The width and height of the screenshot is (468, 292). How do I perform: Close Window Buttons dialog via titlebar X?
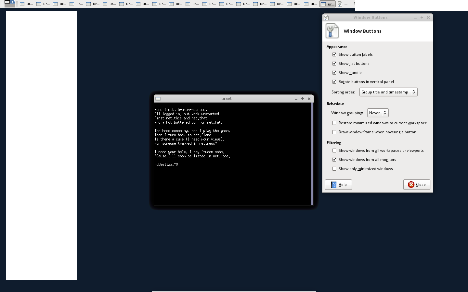pos(428,18)
